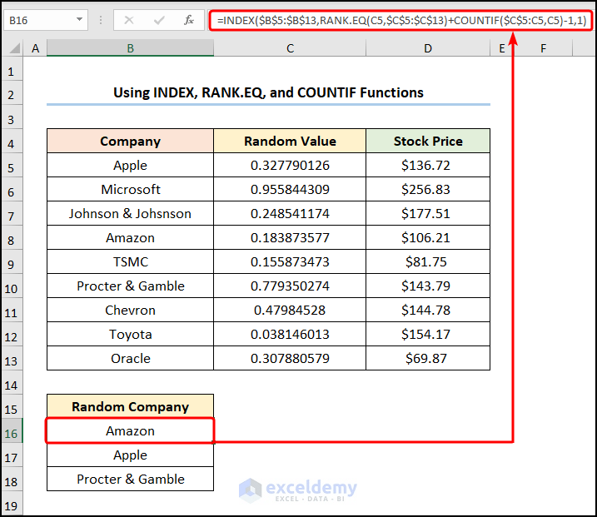Viewport: 597px width, 517px height.
Task: Select the 'Johnson & Johsnson' cell
Action: pyautogui.click(x=130, y=213)
